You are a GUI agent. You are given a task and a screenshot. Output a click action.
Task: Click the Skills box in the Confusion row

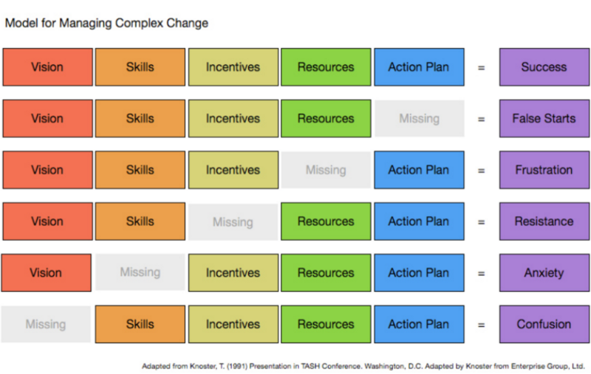tap(140, 325)
